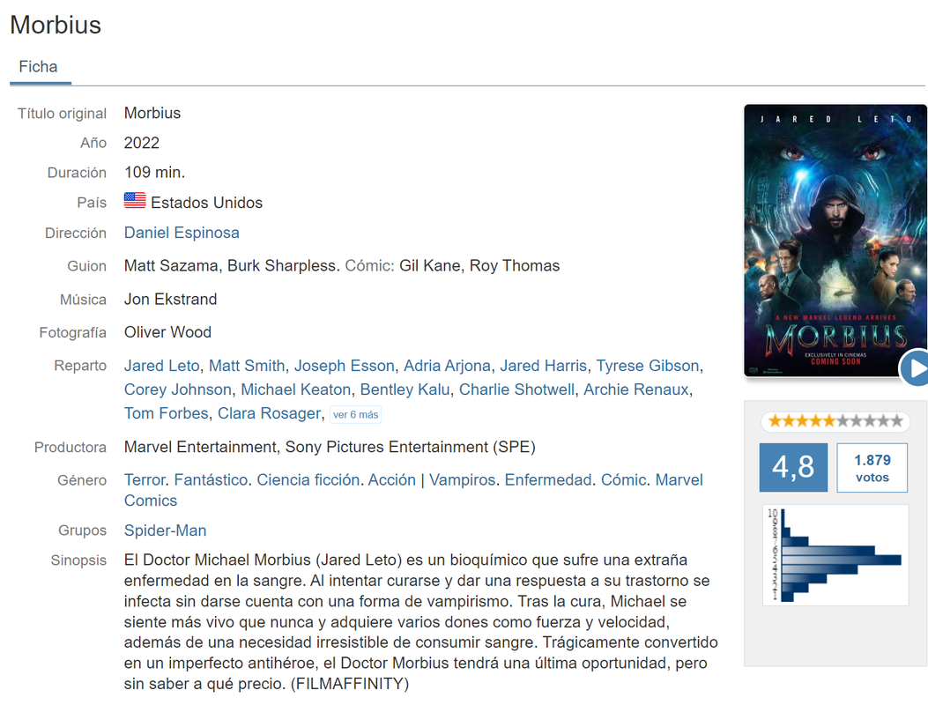Click the United States flag icon
Screen dimensions: 928x705
pyautogui.click(x=135, y=201)
